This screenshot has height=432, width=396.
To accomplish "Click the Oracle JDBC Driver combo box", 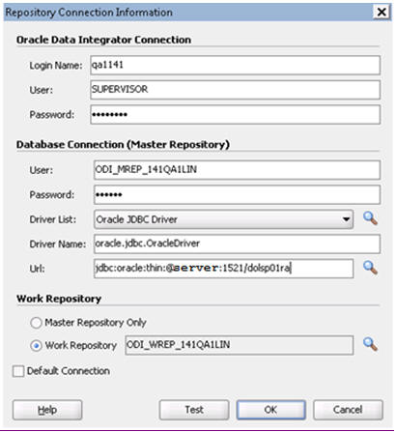I will click(223, 219).
